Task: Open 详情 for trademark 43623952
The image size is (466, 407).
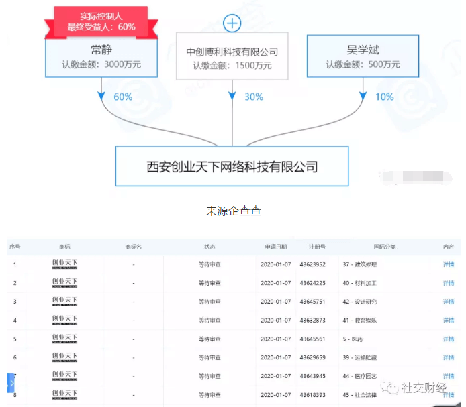Action: coord(448,264)
